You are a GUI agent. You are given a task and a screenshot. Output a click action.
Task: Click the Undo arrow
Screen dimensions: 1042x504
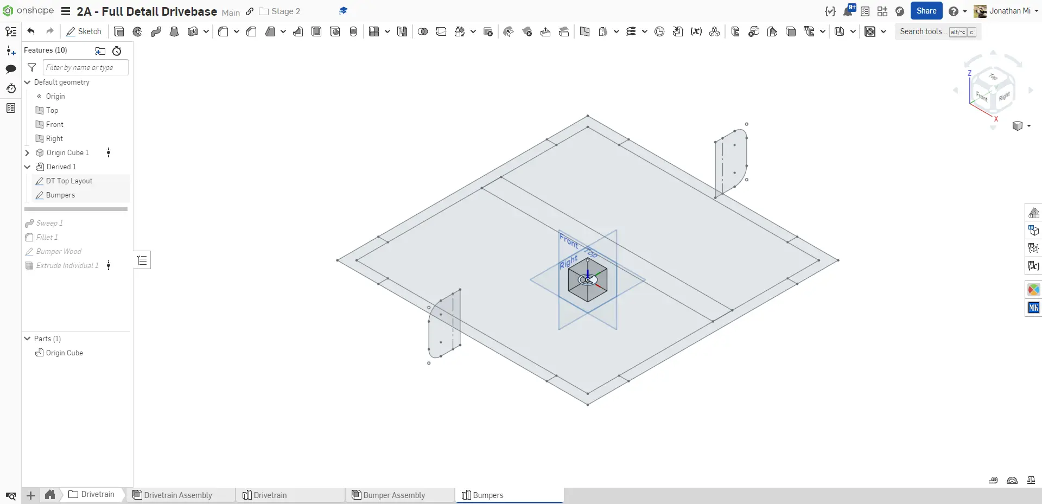pyautogui.click(x=31, y=31)
